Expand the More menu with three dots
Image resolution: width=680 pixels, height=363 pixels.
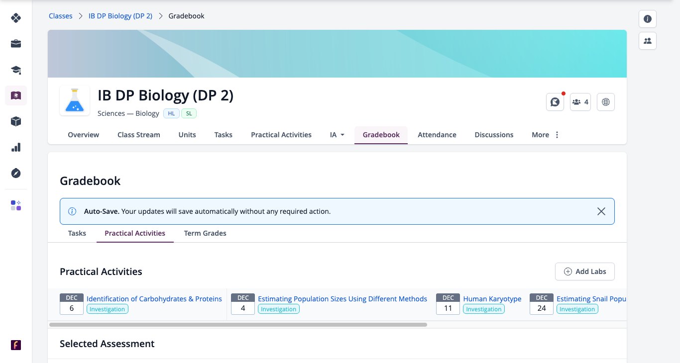[x=546, y=135]
